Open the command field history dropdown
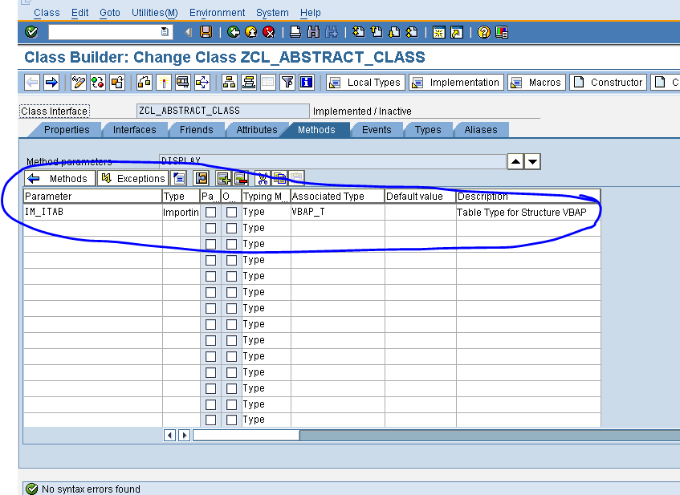Viewport: 680px width, 495px height. point(165,31)
